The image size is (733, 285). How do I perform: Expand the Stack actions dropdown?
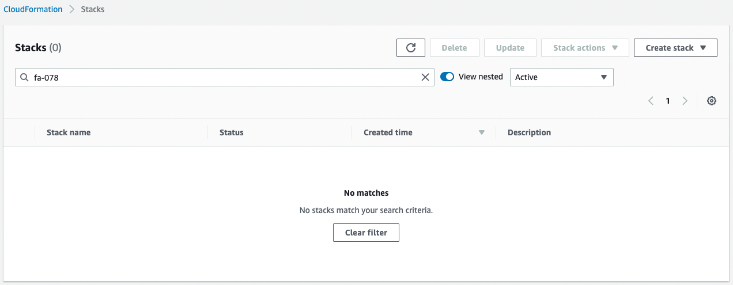click(x=585, y=48)
